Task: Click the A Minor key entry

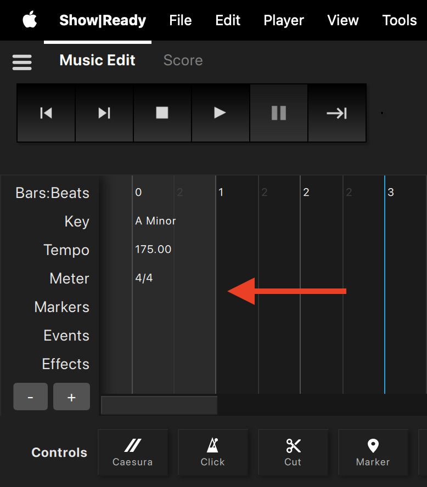Action: coord(155,221)
